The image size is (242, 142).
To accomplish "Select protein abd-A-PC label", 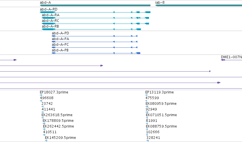I will pyautogui.click(x=60, y=45).
